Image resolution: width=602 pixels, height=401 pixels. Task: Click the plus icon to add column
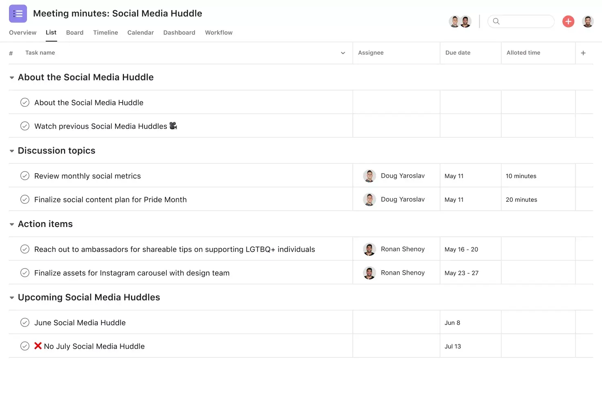coord(583,53)
